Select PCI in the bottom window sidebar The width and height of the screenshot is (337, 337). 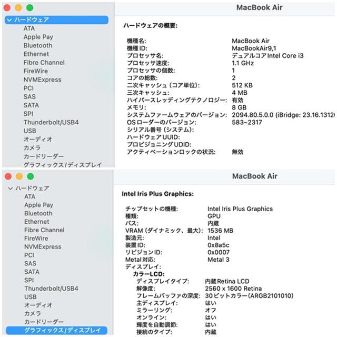coord(29,255)
